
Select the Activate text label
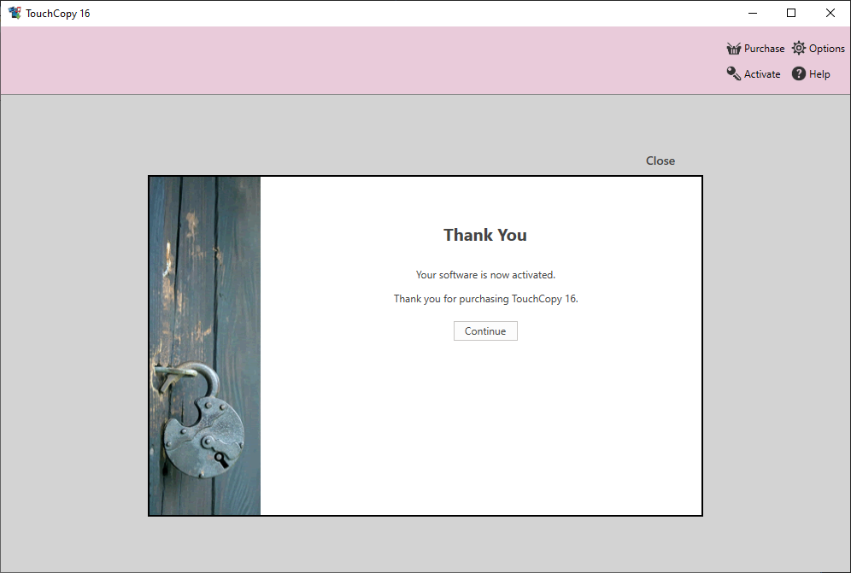[762, 74]
